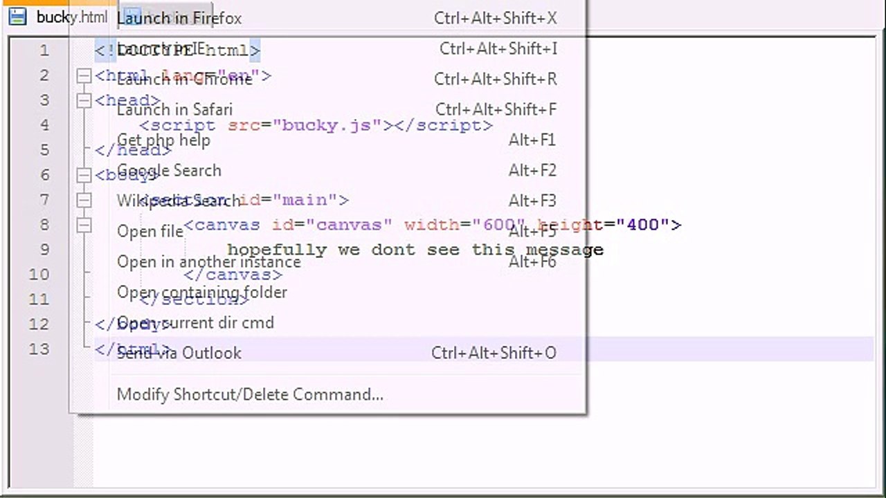Click the save-state disk icon on bucky.html tab

click(17, 17)
